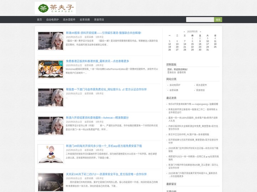Click the 登录后台 link in control panel
The width and height of the screenshot is (257, 192).
coord(171,72)
